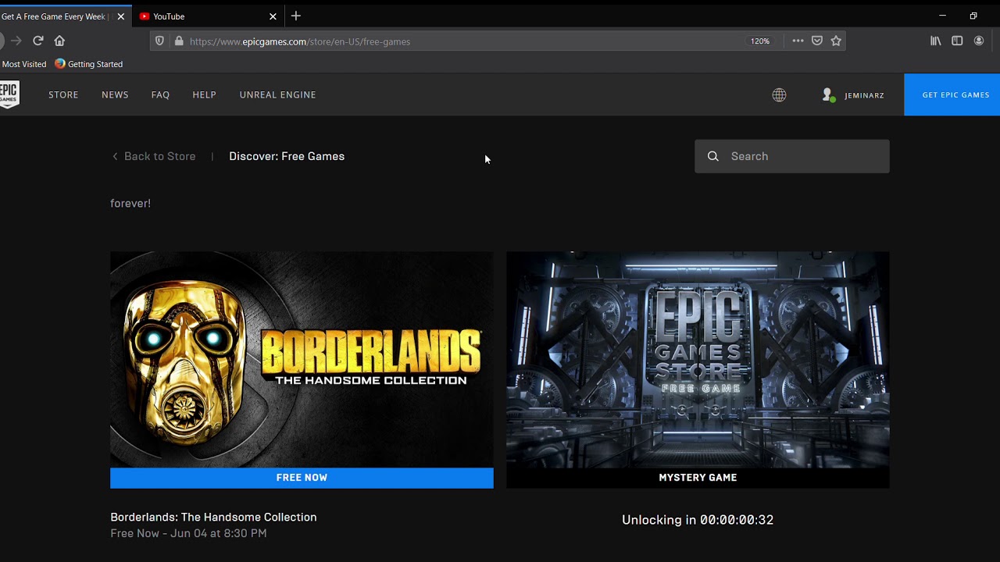Image resolution: width=1000 pixels, height=562 pixels.
Task: Reload the page with refresh icon
Action: point(37,41)
